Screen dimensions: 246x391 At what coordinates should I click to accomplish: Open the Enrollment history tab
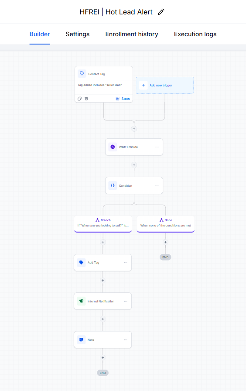(132, 34)
